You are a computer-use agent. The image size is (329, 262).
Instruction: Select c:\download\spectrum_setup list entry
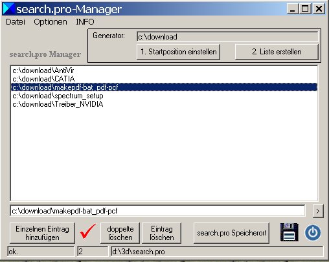(164, 96)
